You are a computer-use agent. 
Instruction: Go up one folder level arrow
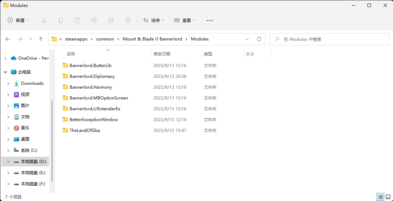tap(41, 39)
